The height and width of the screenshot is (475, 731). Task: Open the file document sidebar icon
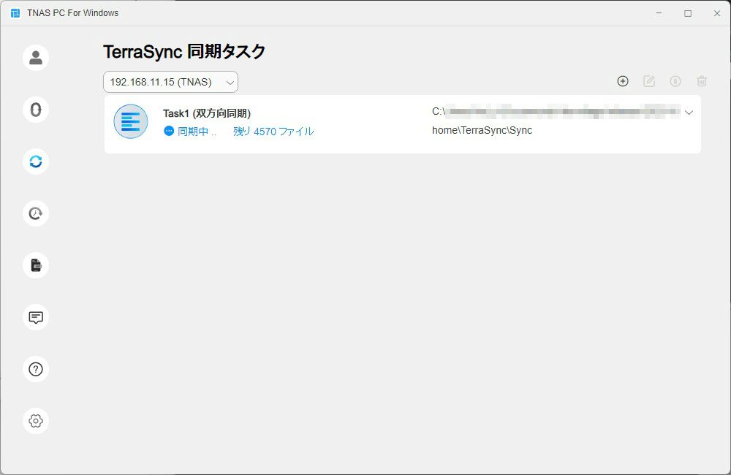(36, 265)
